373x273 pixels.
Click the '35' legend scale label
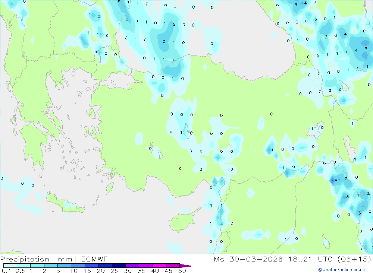click(141, 271)
